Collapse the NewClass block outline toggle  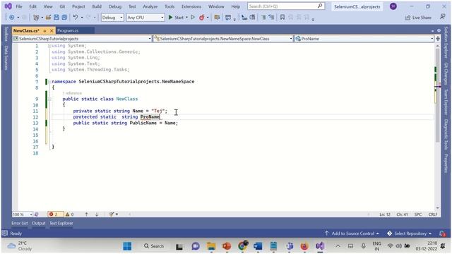click(x=49, y=99)
